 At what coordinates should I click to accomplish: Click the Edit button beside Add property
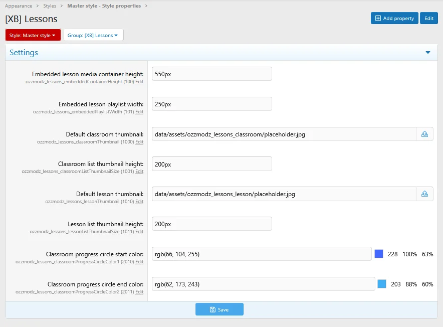point(429,18)
